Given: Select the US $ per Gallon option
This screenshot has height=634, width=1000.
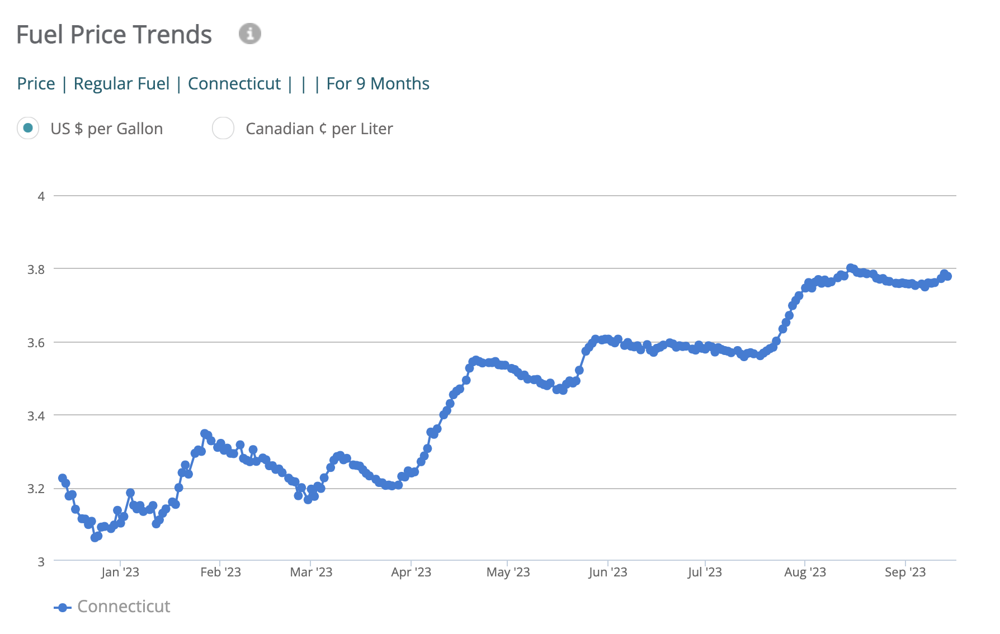Looking at the screenshot, I should (28, 129).
